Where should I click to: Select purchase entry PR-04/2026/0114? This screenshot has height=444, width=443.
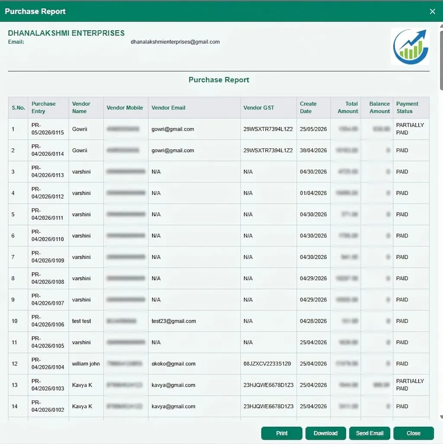tap(48, 150)
